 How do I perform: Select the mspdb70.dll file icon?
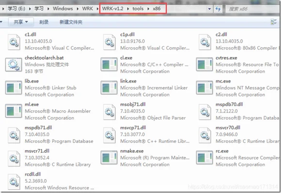click(x=204, y=112)
